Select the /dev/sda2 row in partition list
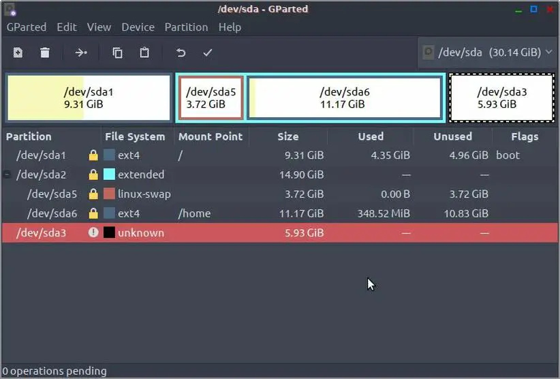Screen dimensions: 560x379 click(x=280, y=175)
